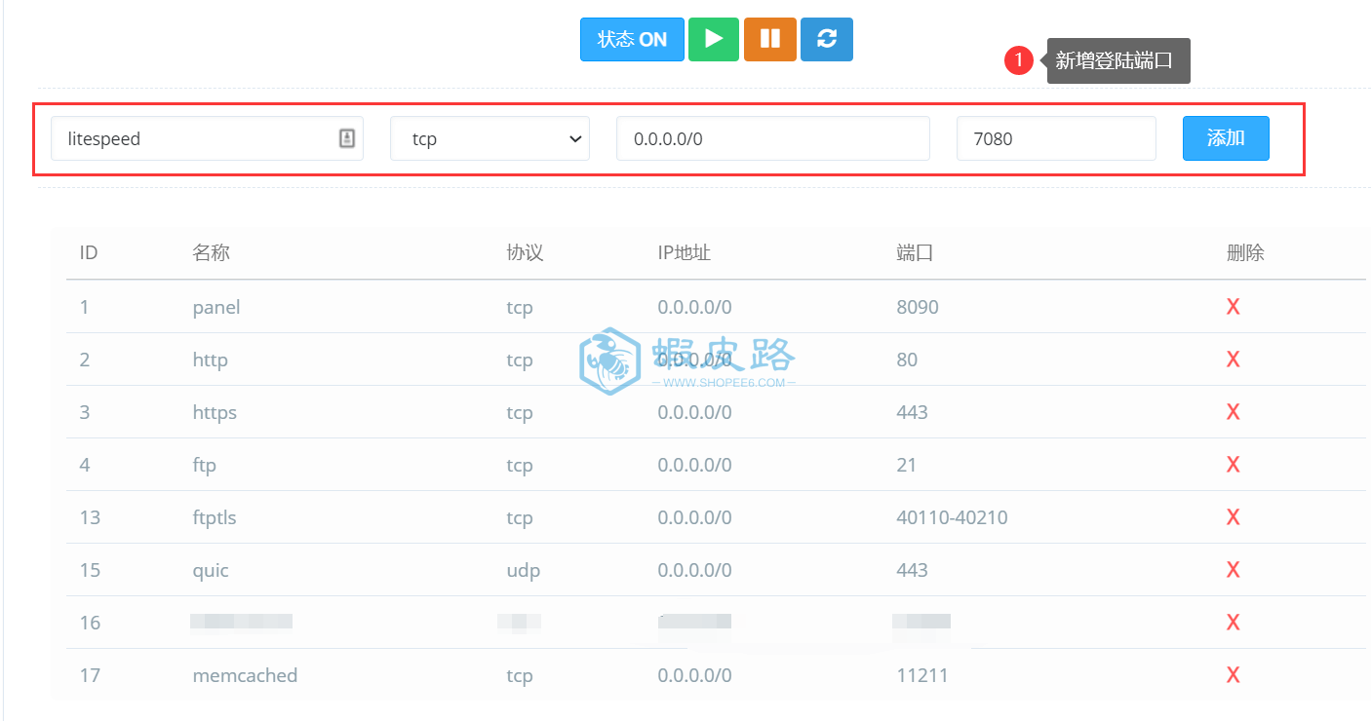Image resolution: width=1371 pixels, height=721 pixels.
Task: Click ID cell 17
Action: click(90, 675)
